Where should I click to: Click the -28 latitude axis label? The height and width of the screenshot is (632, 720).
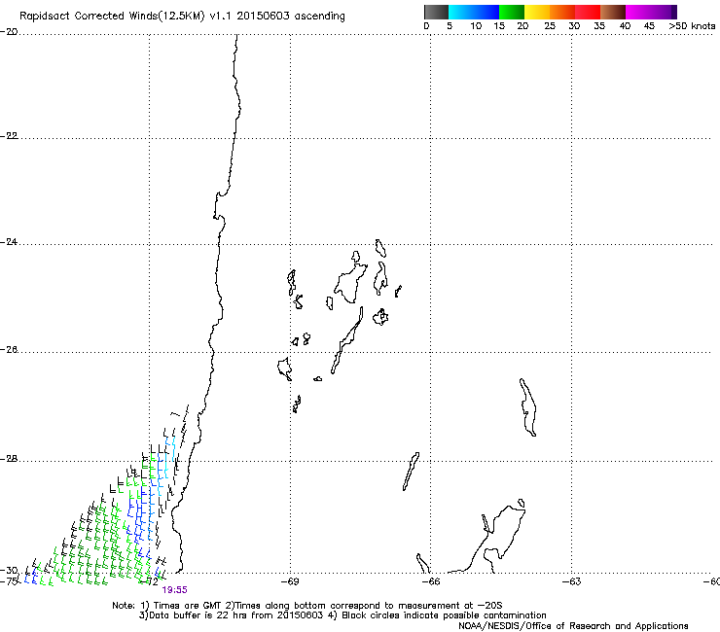(x=9, y=459)
